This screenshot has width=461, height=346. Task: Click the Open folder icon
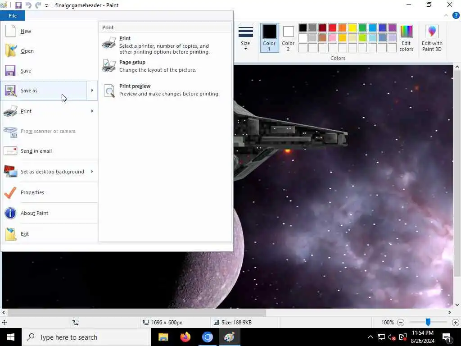pyautogui.click(x=10, y=50)
